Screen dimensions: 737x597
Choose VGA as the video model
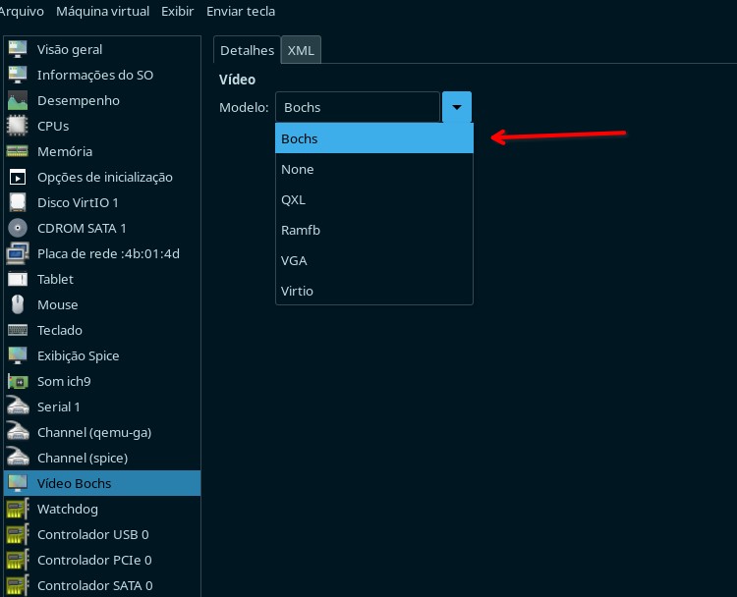tap(374, 260)
